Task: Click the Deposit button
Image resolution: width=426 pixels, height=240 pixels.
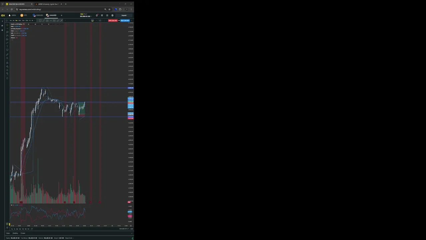Action: pyautogui.click(x=124, y=15)
